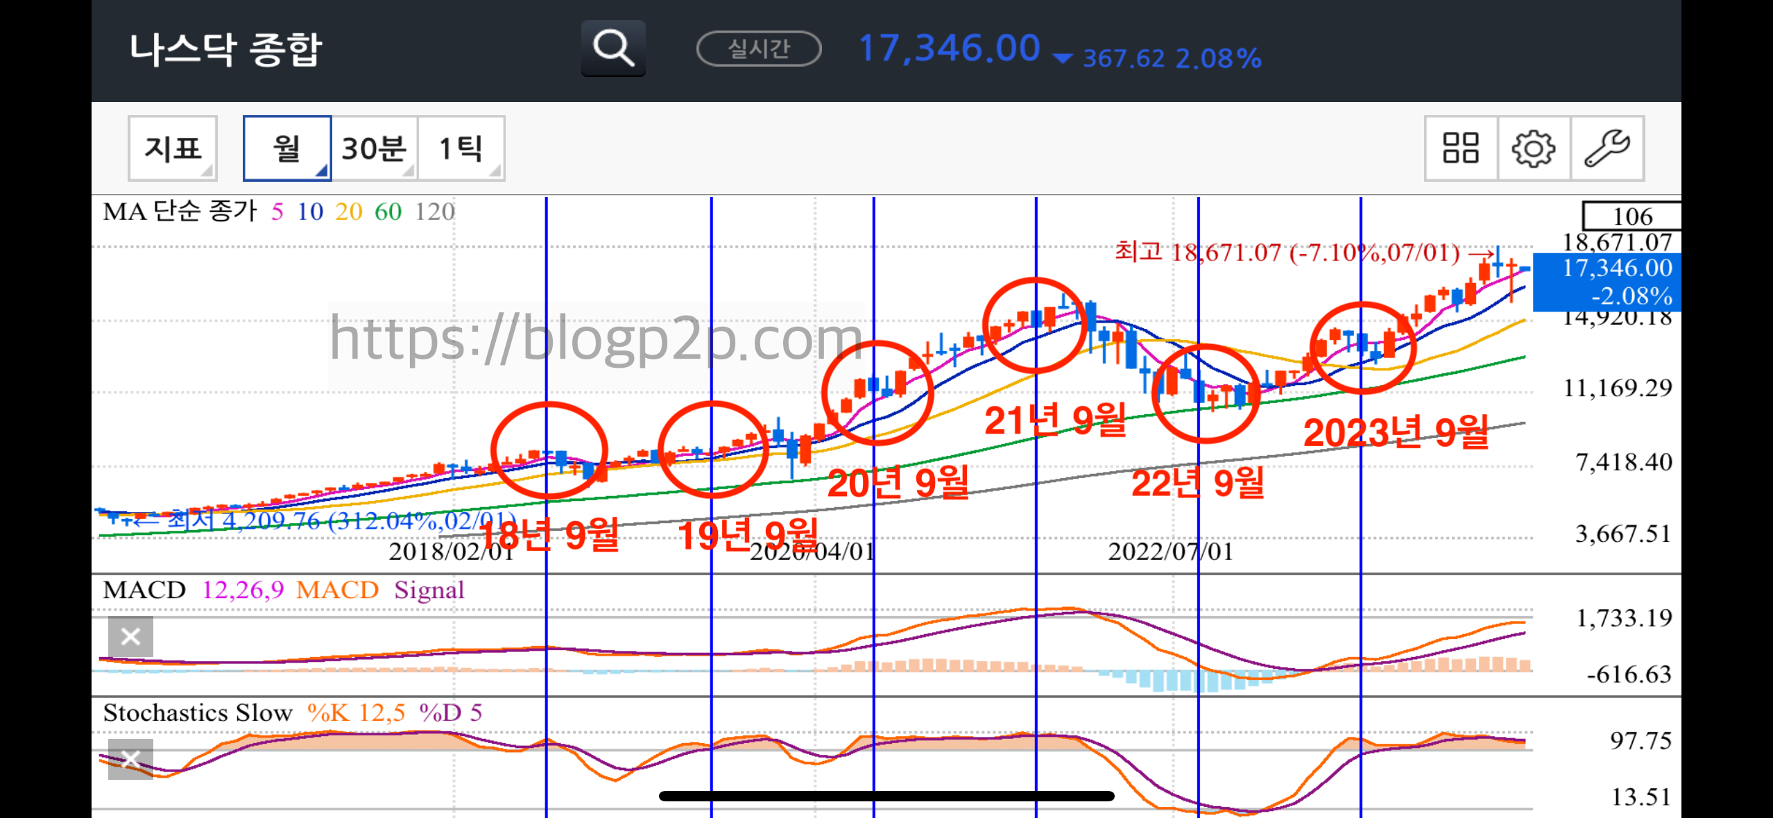Click the 나스닥 종합 title
Image resolution: width=1773 pixels, height=818 pixels.
click(225, 50)
